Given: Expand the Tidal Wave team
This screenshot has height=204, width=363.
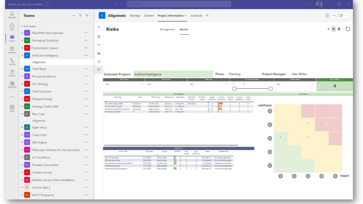Looking at the screenshot, I should click(x=22, y=69).
